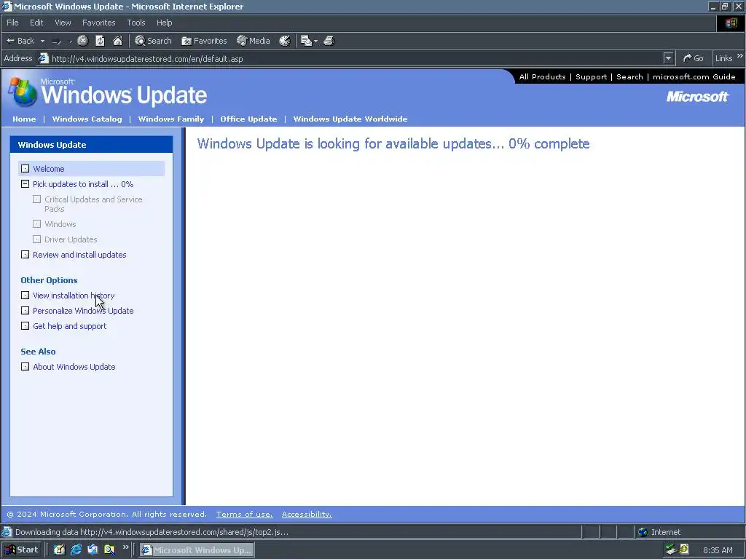Click the box icon beside About Windows Update
This screenshot has width=746, height=559.
click(x=25, y=367)
